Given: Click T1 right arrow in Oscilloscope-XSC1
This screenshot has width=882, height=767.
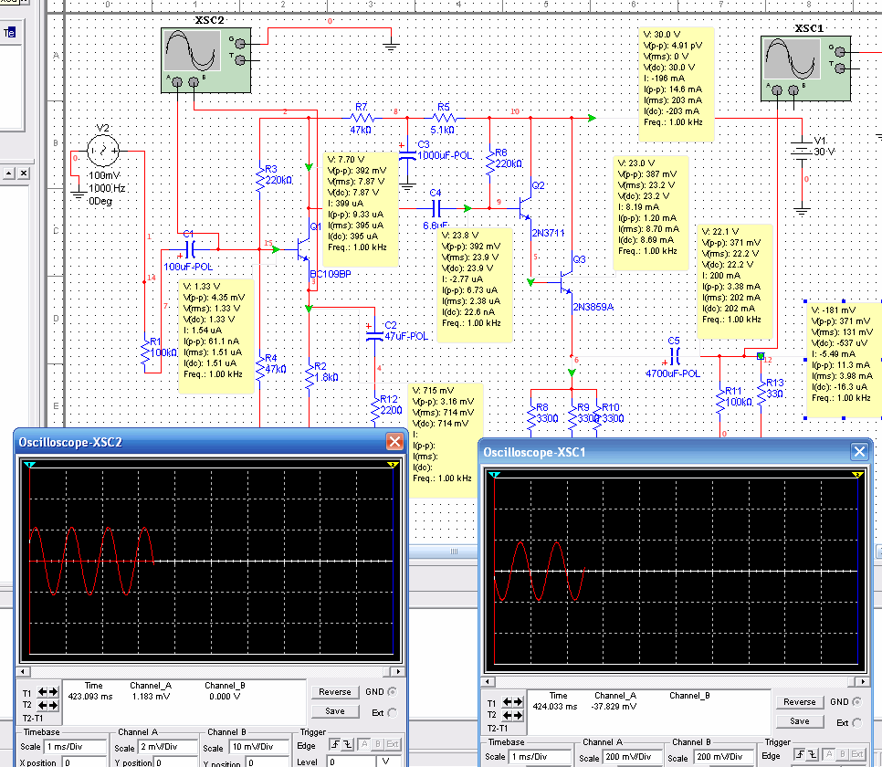Looking at the screenshot, I should 518,702.
